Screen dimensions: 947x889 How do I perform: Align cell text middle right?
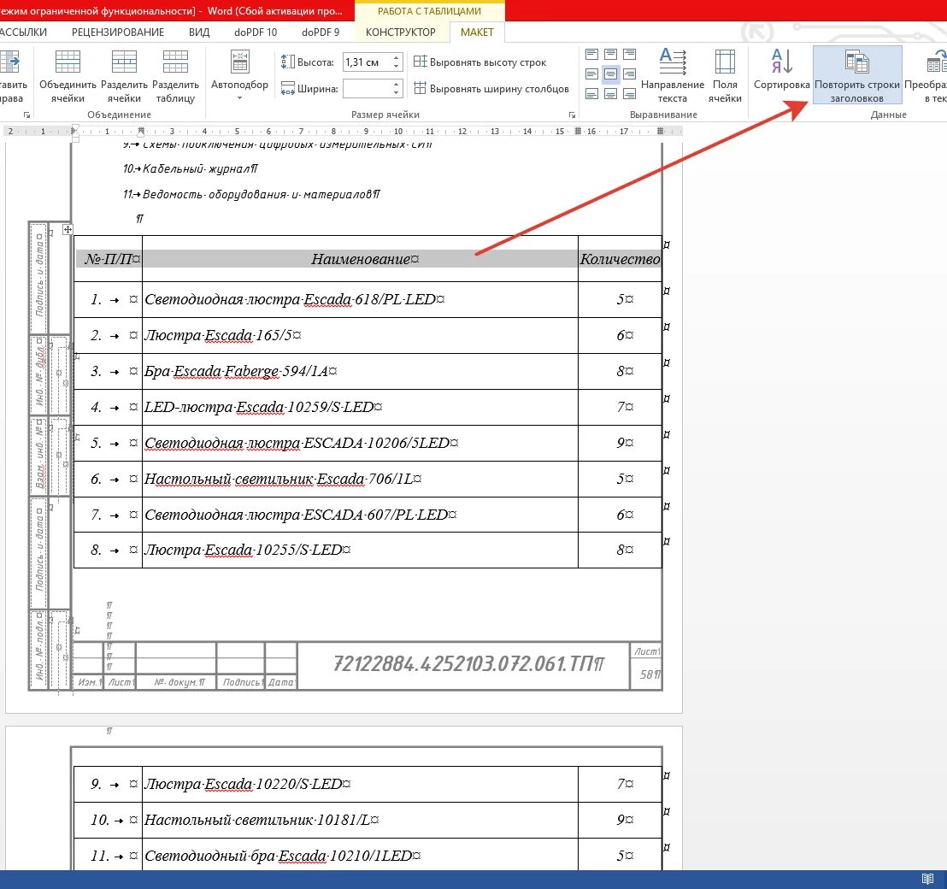[x=629, y=74]
